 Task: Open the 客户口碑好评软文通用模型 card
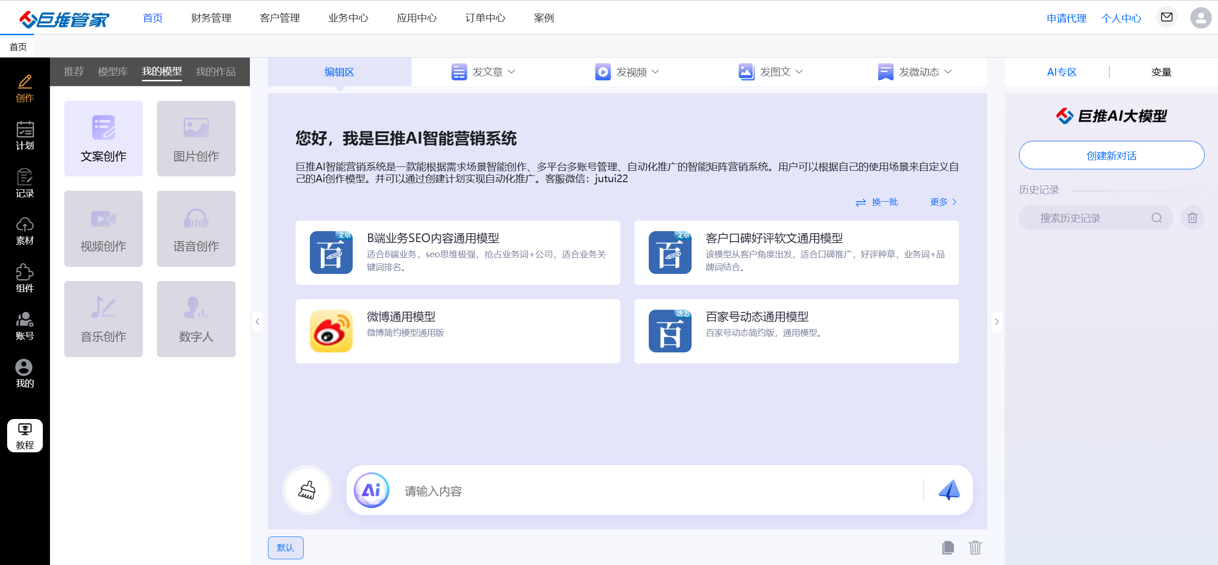click(x=796, y=253)
